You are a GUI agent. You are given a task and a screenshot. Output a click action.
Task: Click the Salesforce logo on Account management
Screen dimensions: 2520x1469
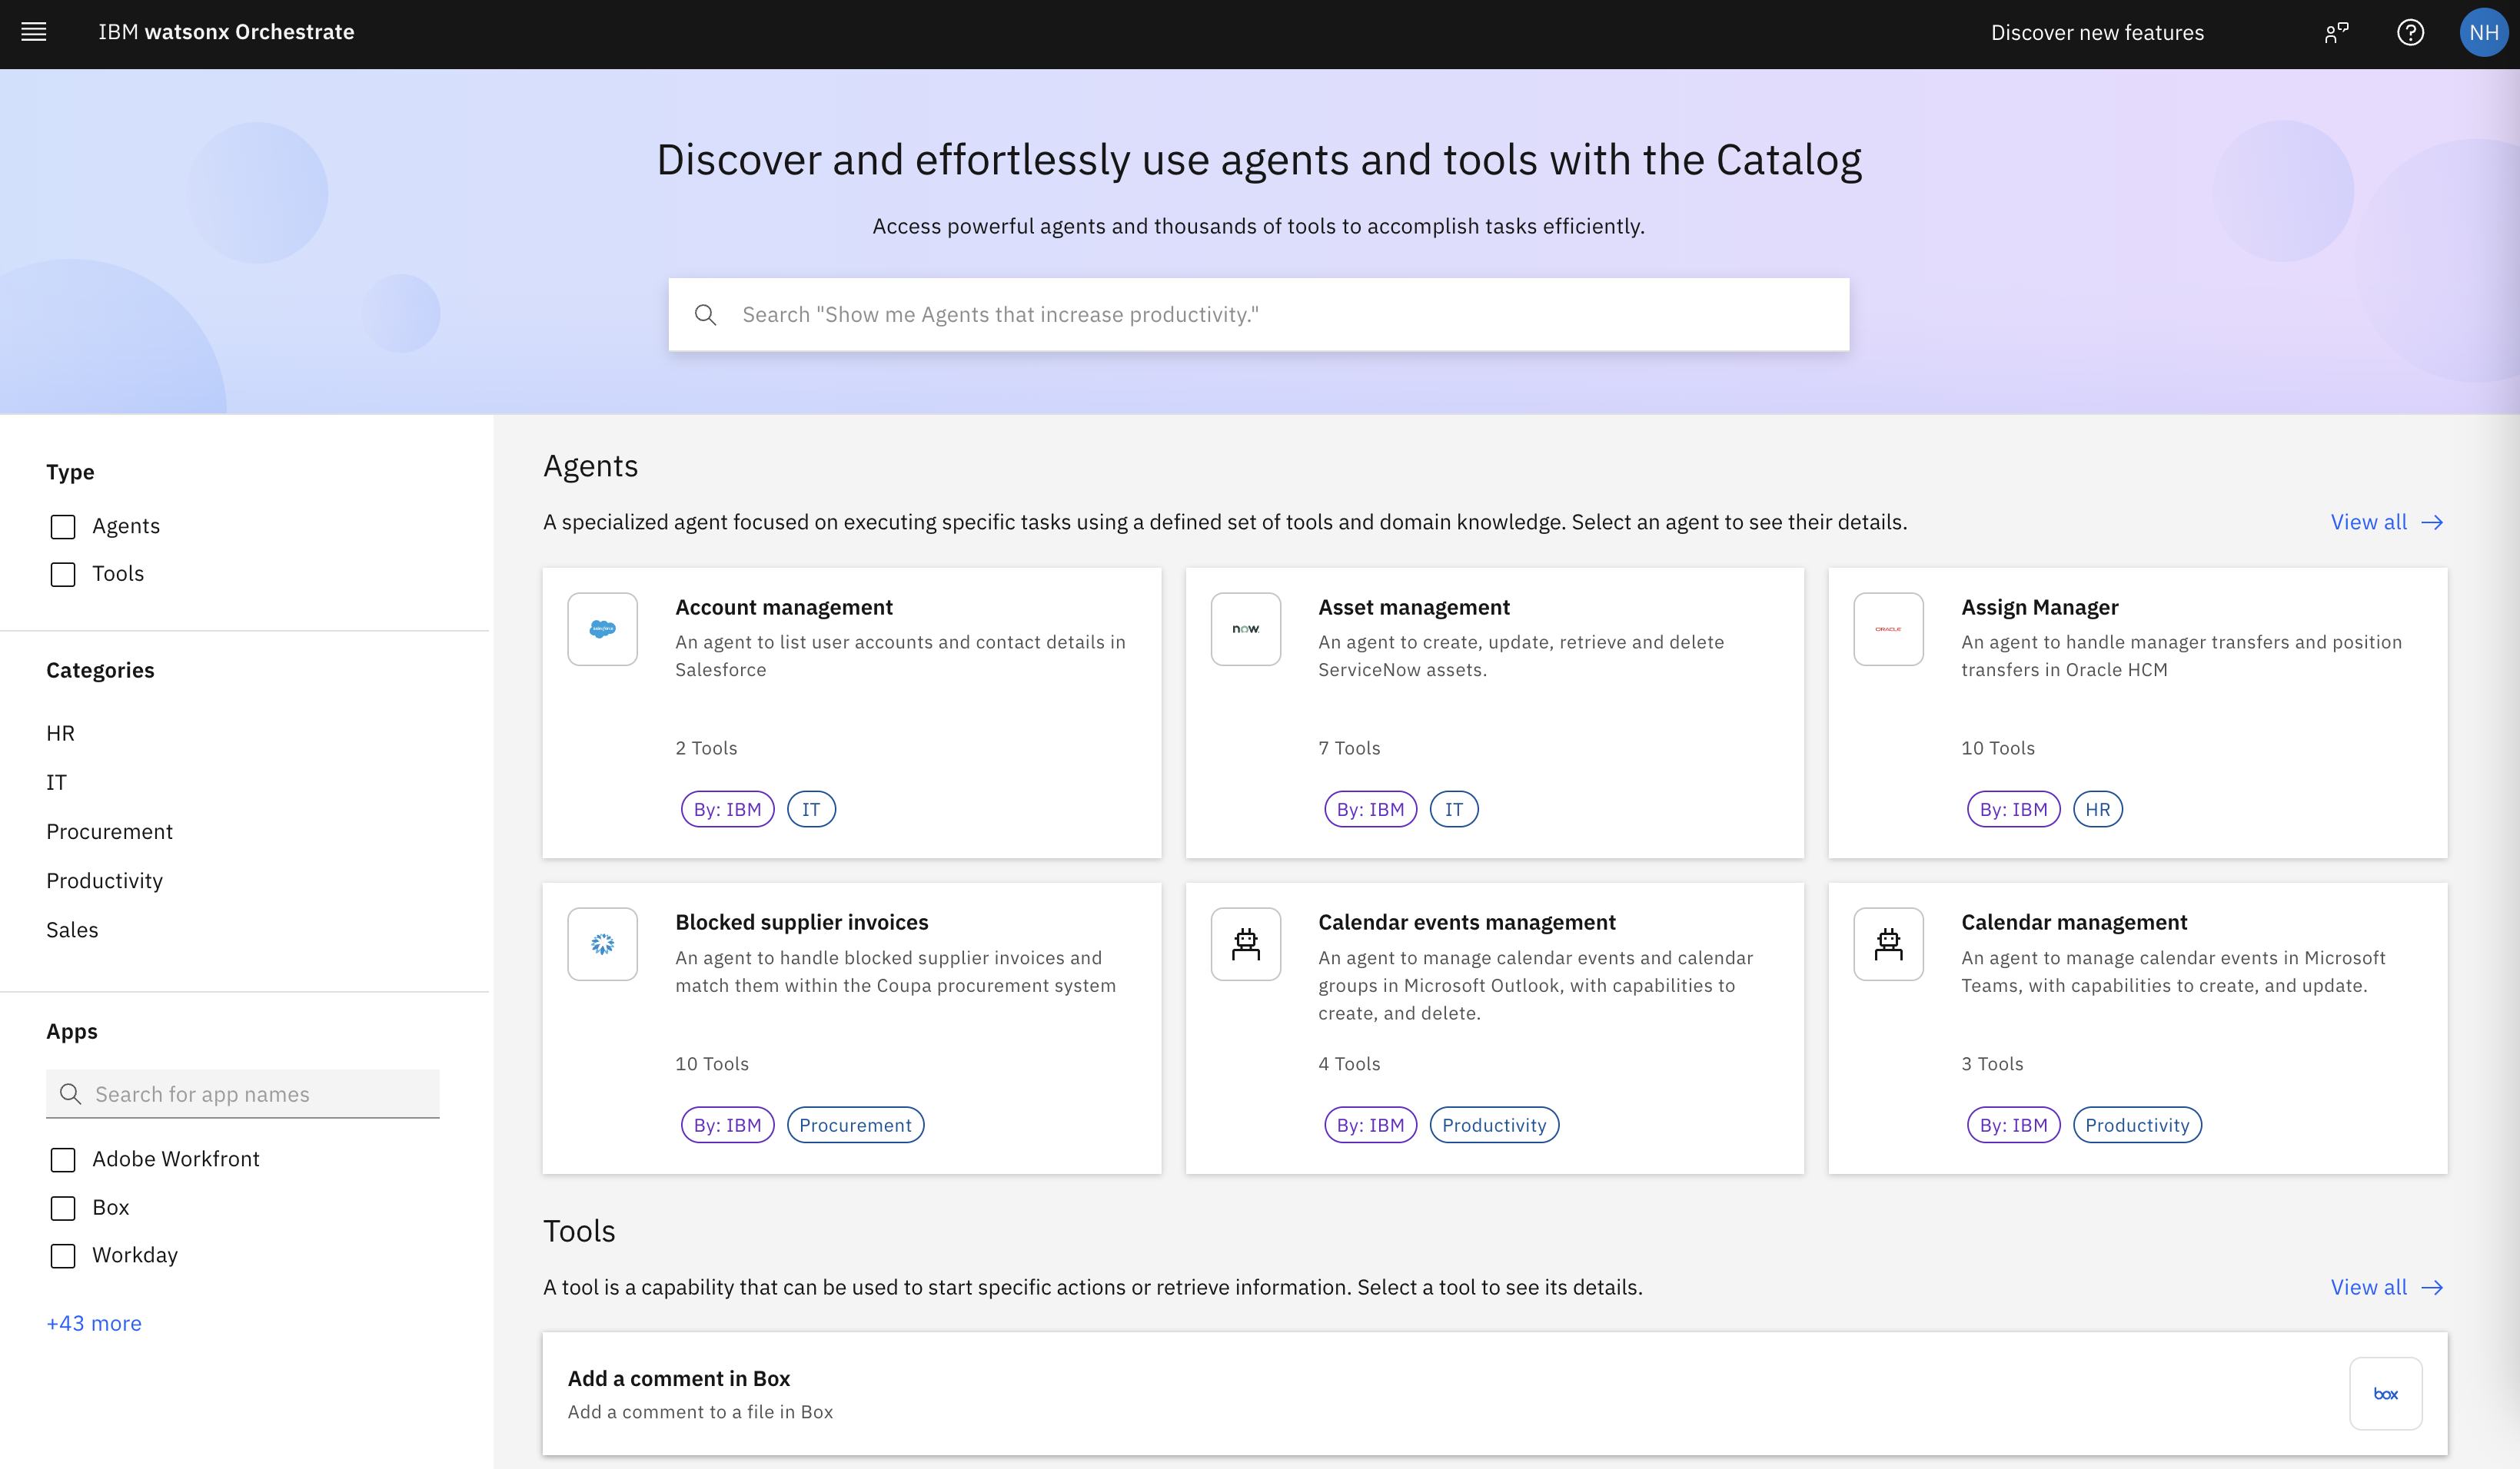click(x=602, y=628)
